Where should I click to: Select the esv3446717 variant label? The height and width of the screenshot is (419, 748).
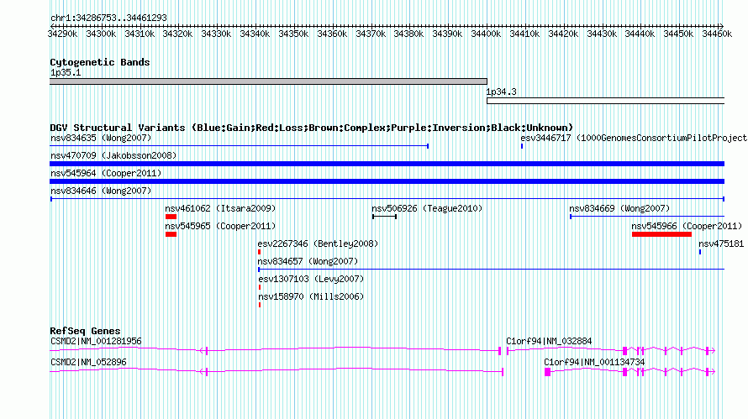[x=634, y=138]
